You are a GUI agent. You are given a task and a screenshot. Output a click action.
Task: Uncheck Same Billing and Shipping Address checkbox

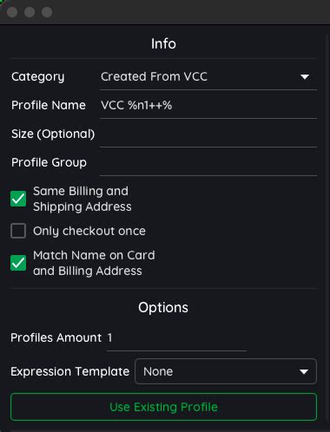[x=18, y=199]
